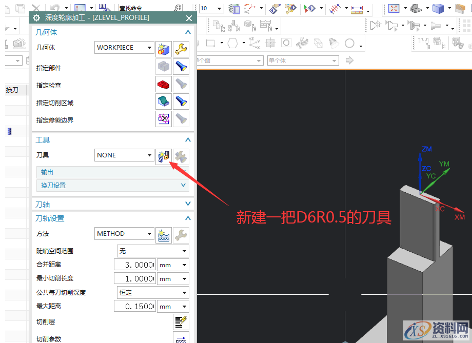Show 指定部件 geometry with its flashlight toggle
The height and width of the screenshot is (343, 472).
pos(181,66)
